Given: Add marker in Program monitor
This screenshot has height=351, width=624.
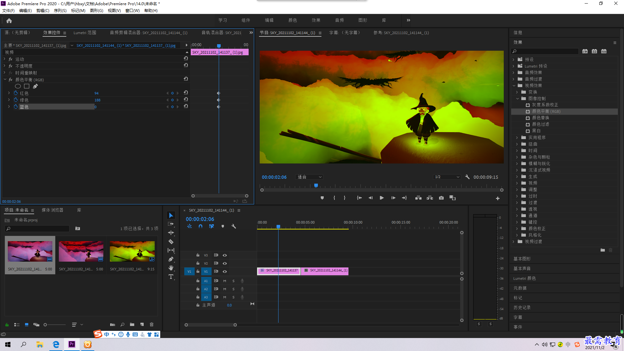Looking at the screenshot, I should 322,198.
